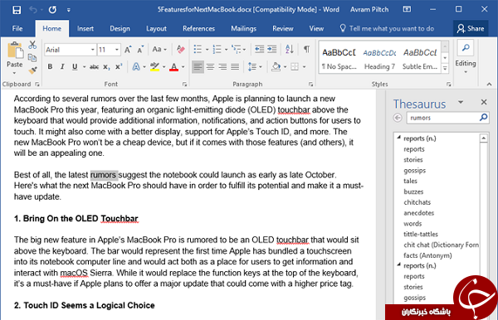
Task: Click Increase Font Size icon
Action: pos(128,50)
